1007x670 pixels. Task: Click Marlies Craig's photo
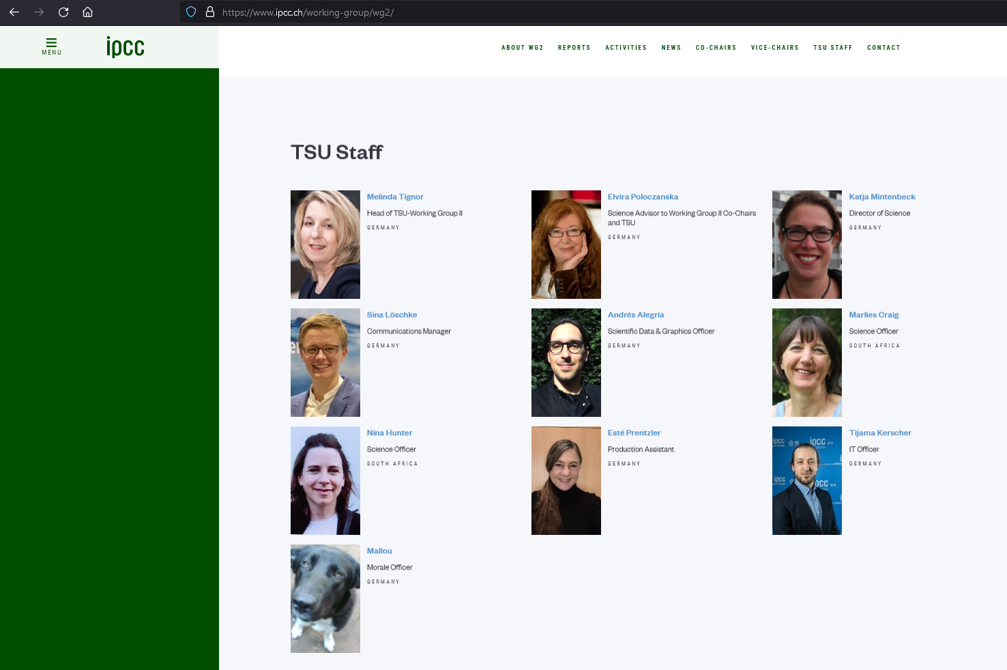pos(807,362)
